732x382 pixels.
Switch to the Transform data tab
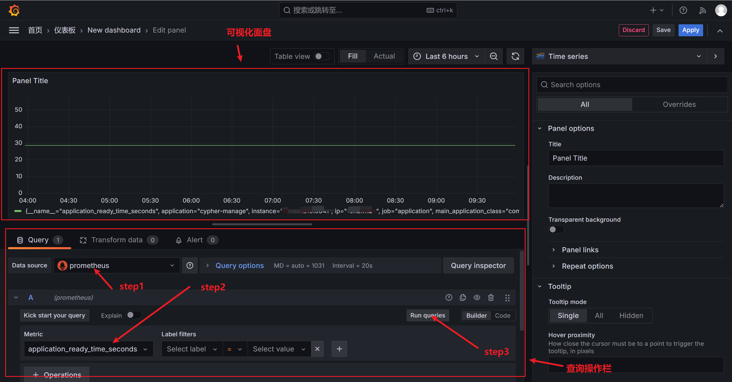pos(119,240)
